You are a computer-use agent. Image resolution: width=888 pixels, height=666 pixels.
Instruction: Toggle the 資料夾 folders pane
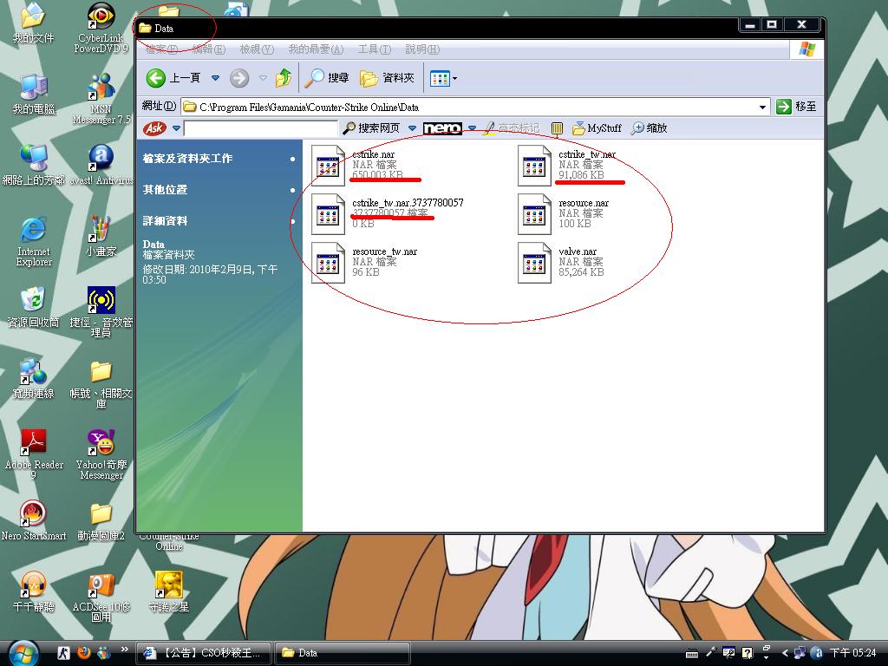click(x=388, y=77)
